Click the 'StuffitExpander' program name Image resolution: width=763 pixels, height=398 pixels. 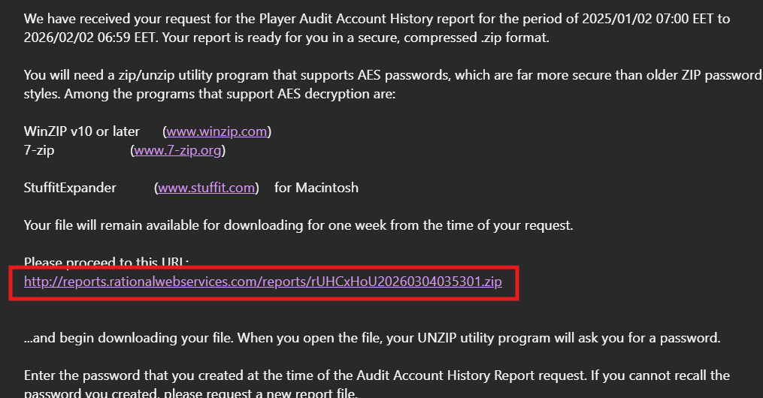(x=70, y=188)
